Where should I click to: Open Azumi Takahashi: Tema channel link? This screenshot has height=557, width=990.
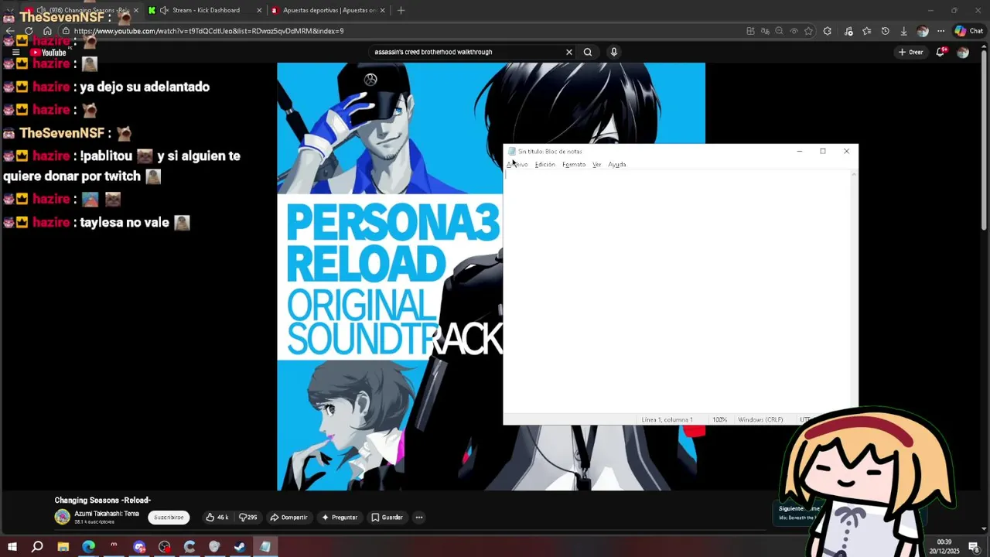[x=107, y=514]
